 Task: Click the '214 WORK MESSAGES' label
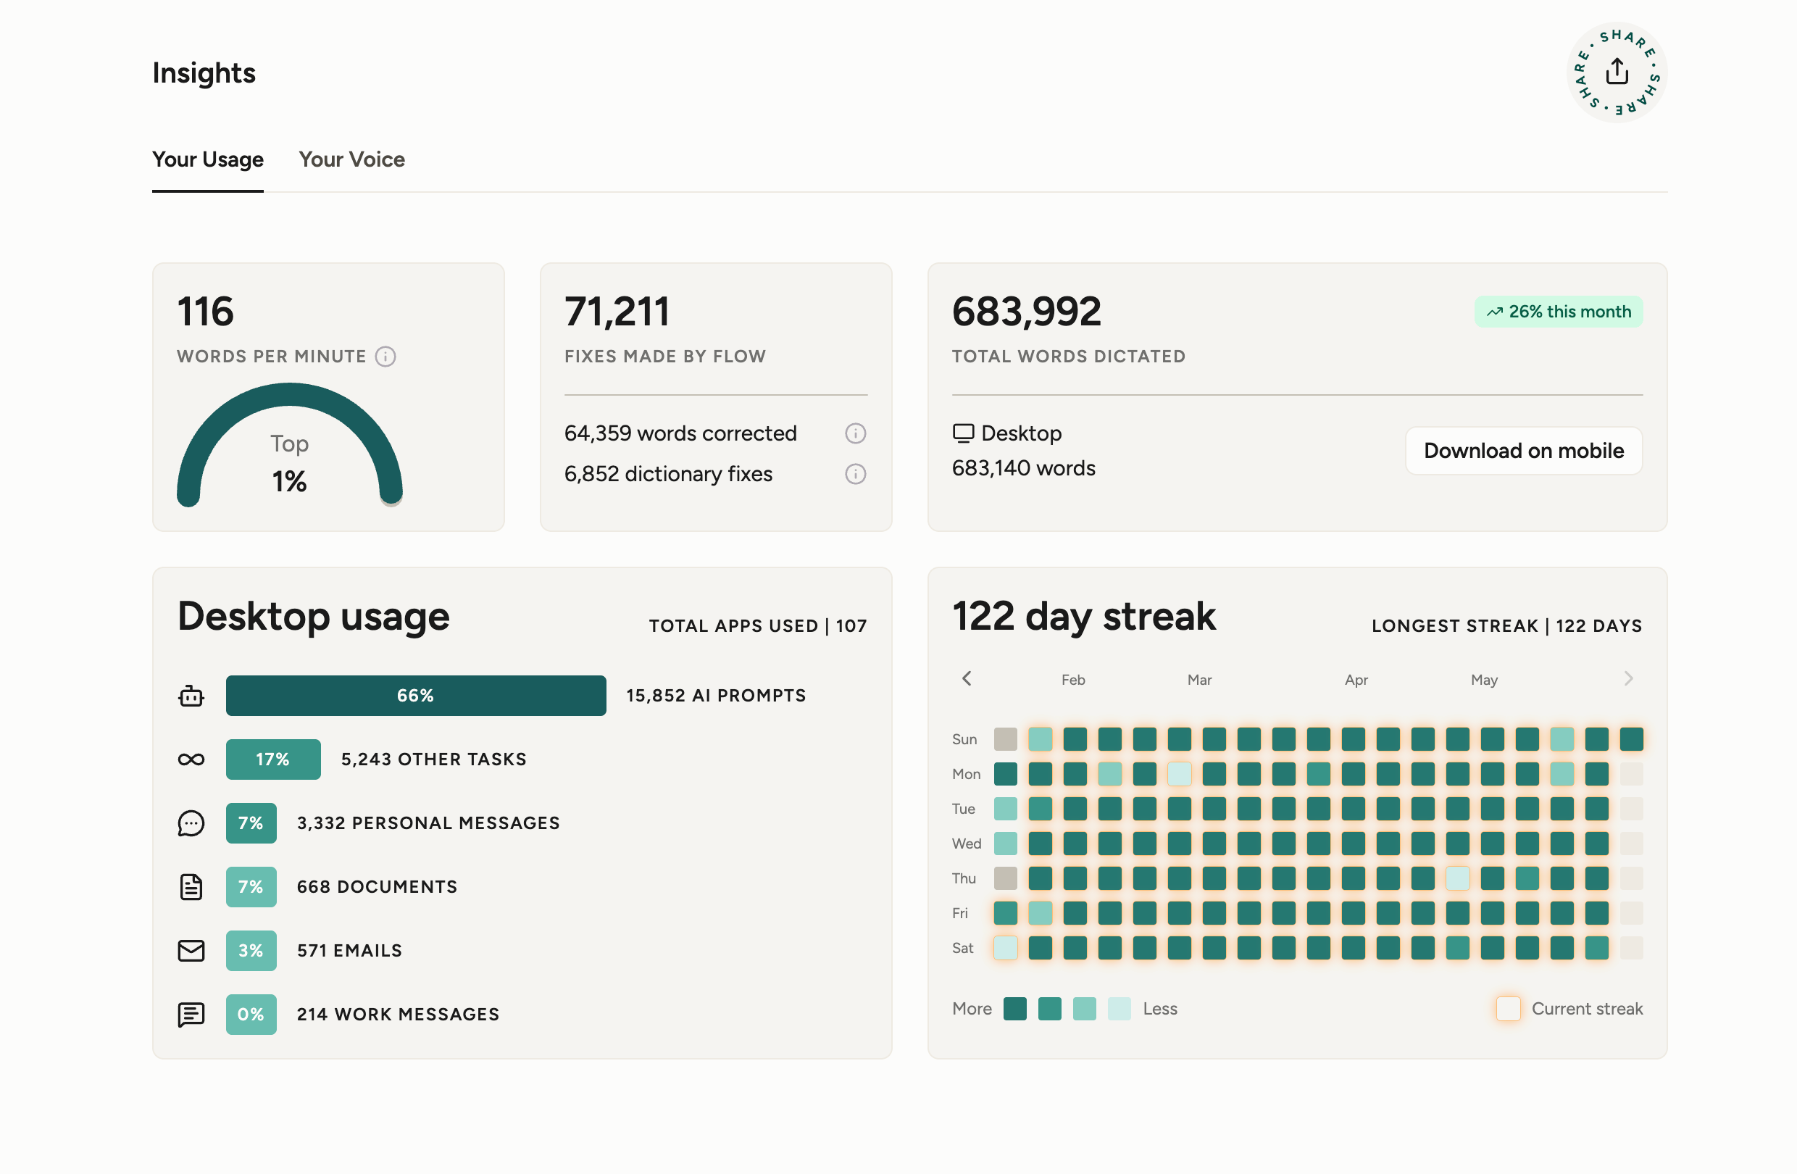click(398, 1015)
